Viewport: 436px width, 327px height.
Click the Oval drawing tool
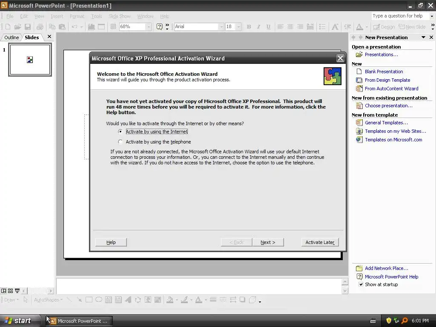99,300
